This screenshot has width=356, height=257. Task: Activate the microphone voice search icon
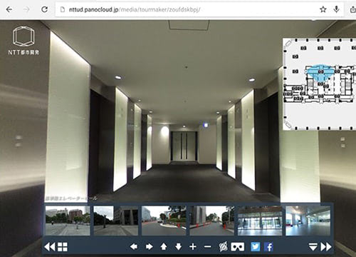pos(336,9)
